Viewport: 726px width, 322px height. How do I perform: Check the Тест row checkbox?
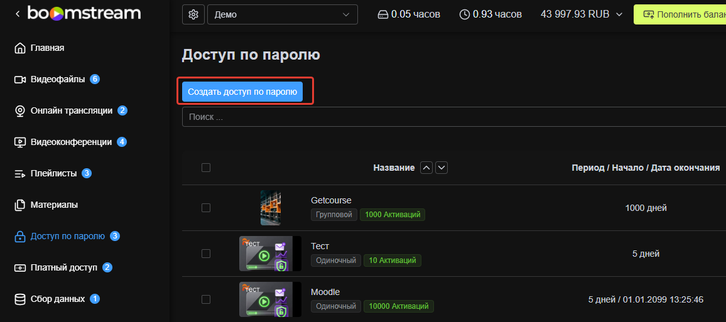click(x=206, y=254)
